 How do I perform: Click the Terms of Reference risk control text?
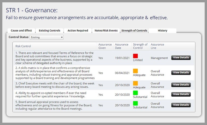tap(55, 58)
